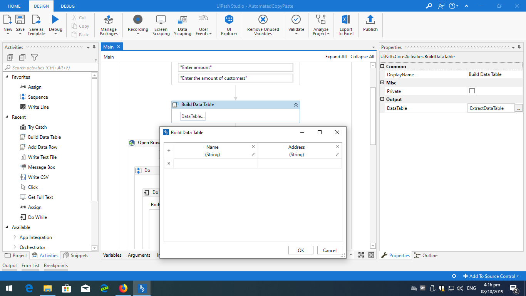Delete the Name column via X
The height and width of the screenshot is (296, 526).
coord(253,146)
